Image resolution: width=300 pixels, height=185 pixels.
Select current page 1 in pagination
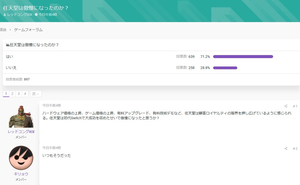coord(6,94)
